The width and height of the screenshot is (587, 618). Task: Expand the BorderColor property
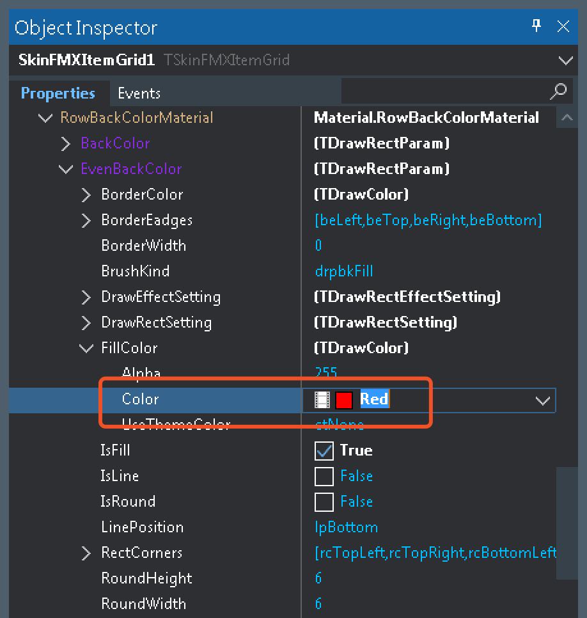pyautogui.click(x=86, y=195)
